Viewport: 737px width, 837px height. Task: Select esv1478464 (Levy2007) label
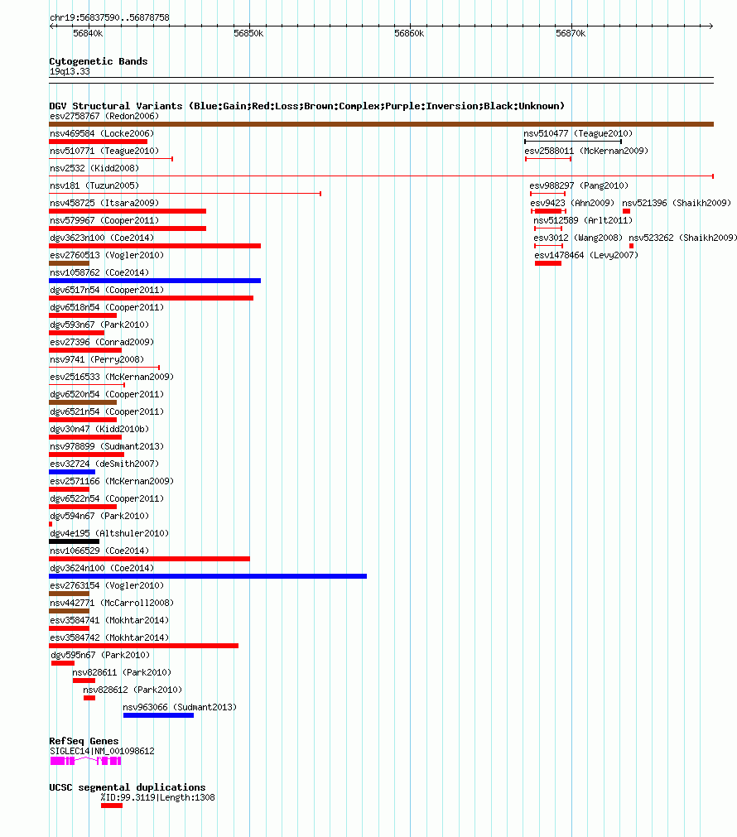[586, 255]
